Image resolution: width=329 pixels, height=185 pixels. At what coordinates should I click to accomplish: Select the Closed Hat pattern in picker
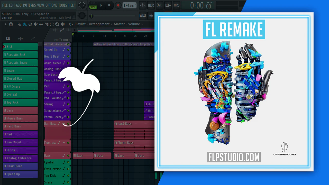pos(21,79)
